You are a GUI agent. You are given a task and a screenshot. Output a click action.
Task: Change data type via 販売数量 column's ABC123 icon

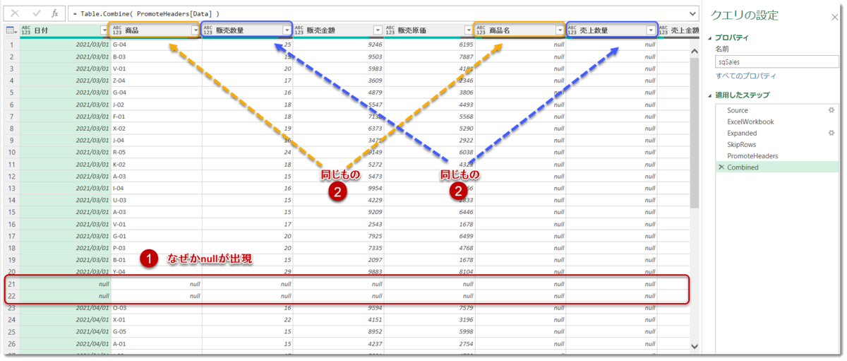(x=208, y=30)
